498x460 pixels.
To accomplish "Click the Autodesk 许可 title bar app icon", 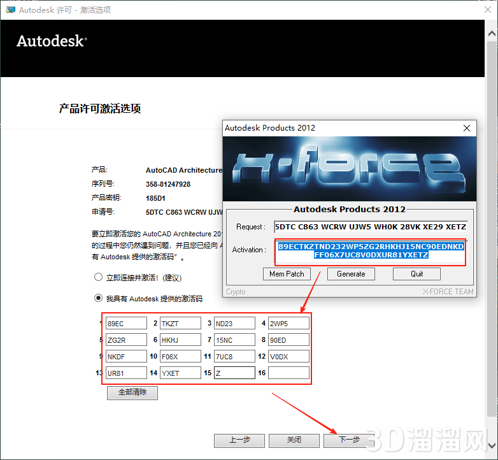I will [x=10, y=10].
